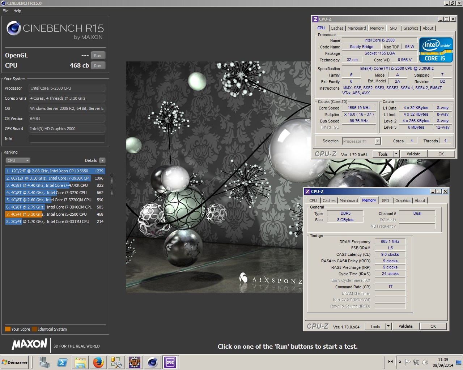Click the Intel Core i5 logo in CPU-Z
The width and height of the screenshot is (463, 370).
[x=436, y=50]
